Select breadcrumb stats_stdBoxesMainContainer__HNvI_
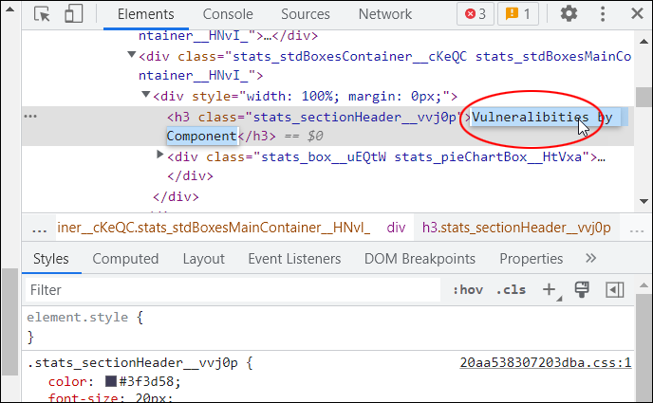Screen dimensions: 653x403 click(x=214, y=228)
